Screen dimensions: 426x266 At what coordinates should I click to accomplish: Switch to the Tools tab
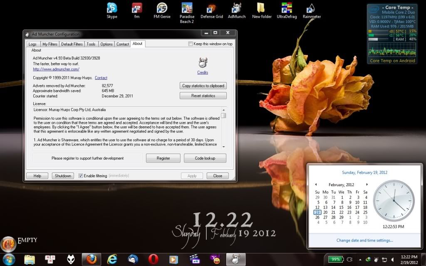click(x=91, y=44)
